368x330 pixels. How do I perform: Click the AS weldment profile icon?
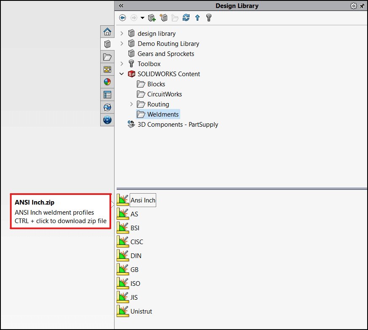tap(123, 214)
